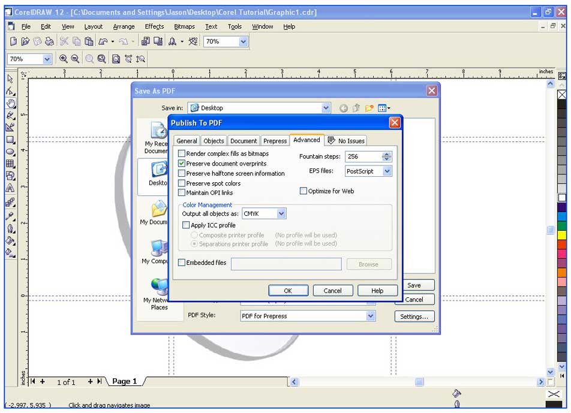Click the Settings... button
This screenshot has width=571, height=413.
pos(414,316)
